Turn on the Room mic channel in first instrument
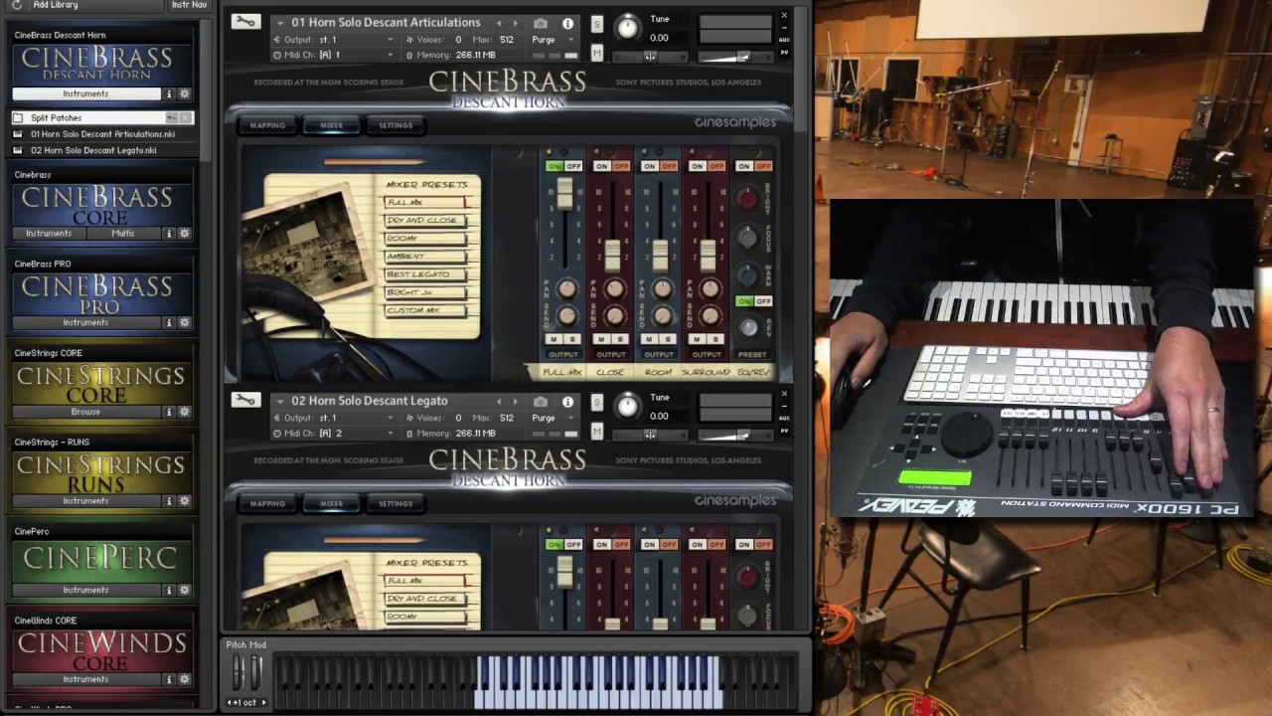This screenshot has height=716, width=1272. pyautogui.click(x=649, y=166)
